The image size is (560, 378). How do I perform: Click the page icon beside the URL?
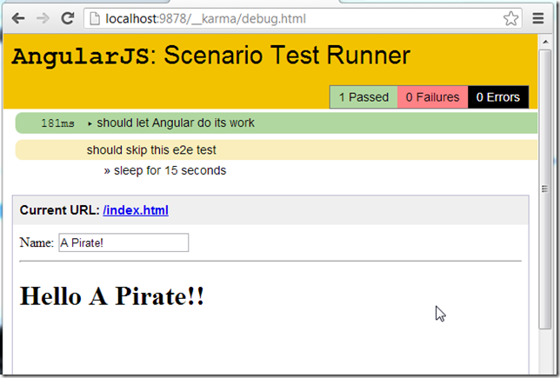coord(94,18)
